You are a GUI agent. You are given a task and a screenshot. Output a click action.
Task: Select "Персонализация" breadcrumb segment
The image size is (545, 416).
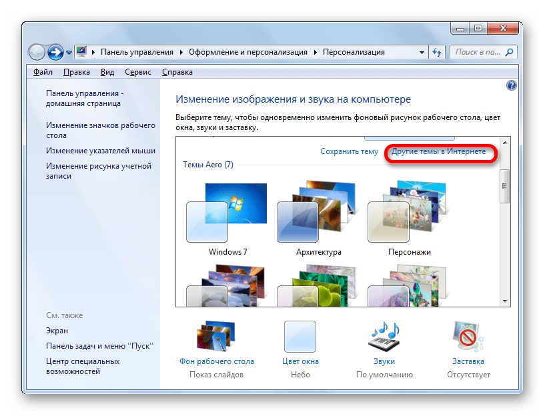[x=354, y=52]
